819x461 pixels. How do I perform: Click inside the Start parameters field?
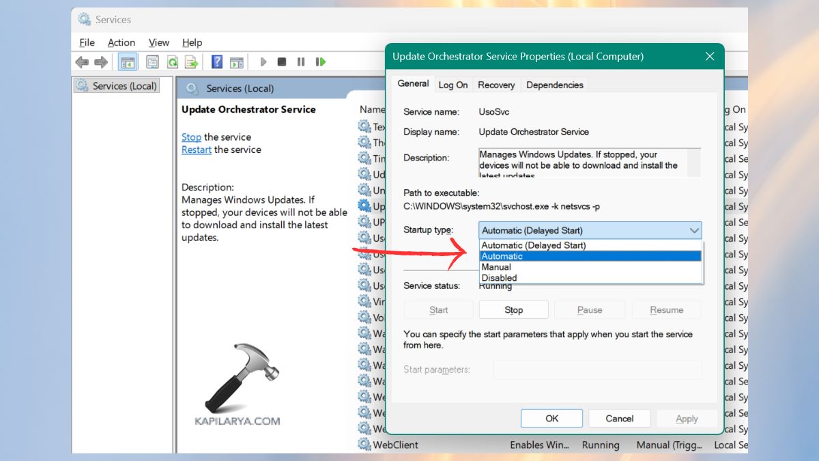point(597,369)
